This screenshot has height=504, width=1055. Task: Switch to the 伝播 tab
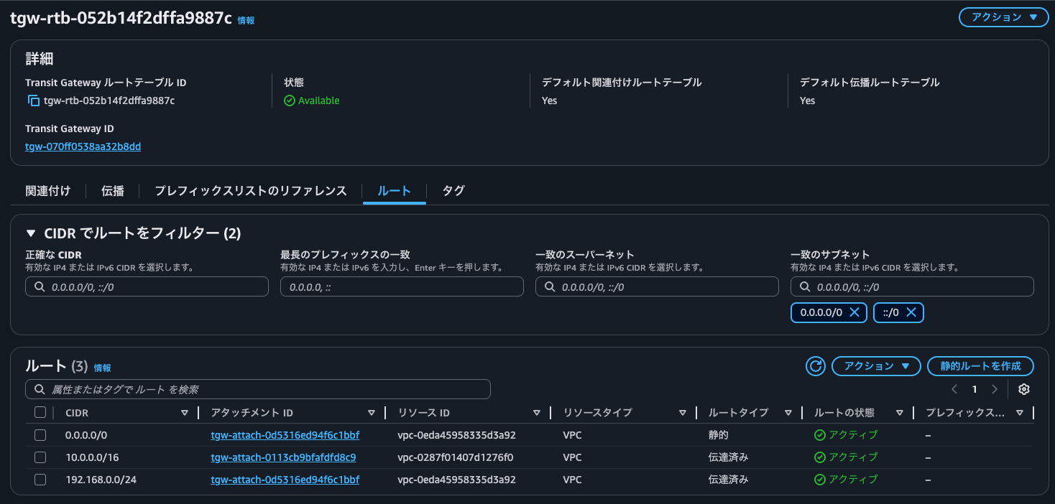[x=111, y=190]
